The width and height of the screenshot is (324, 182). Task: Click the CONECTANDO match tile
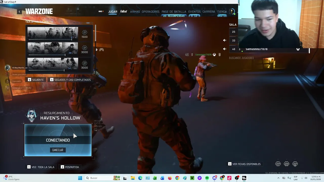[58, 140]
